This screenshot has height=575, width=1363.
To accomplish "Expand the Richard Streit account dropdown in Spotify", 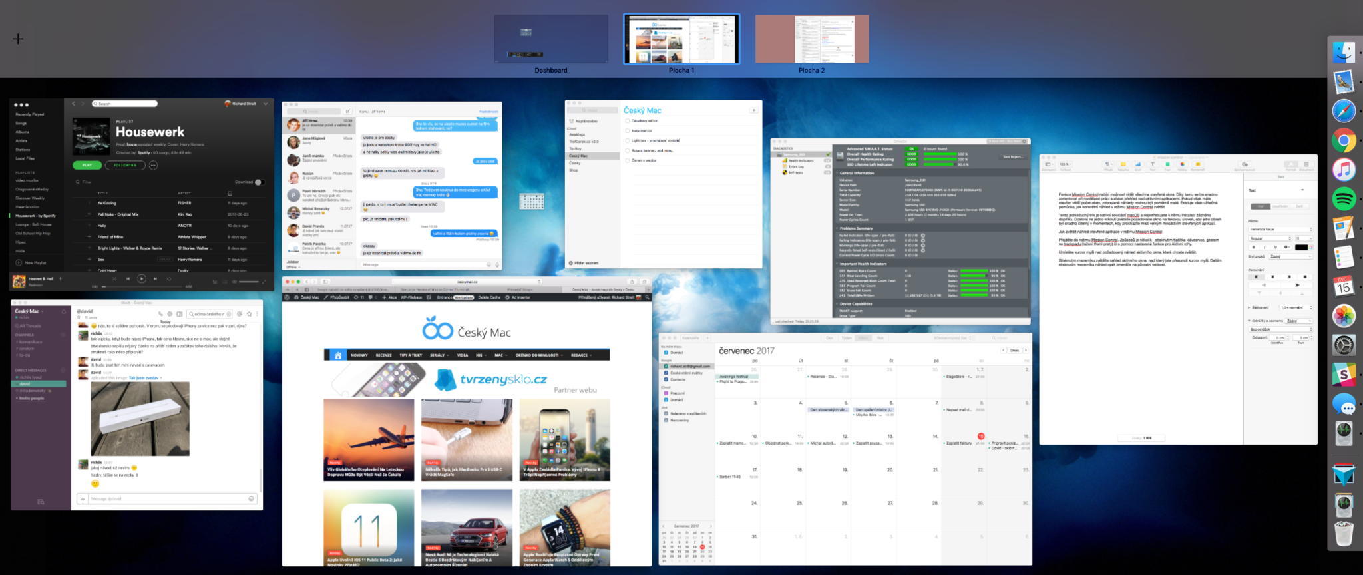I will click(266, 104).
